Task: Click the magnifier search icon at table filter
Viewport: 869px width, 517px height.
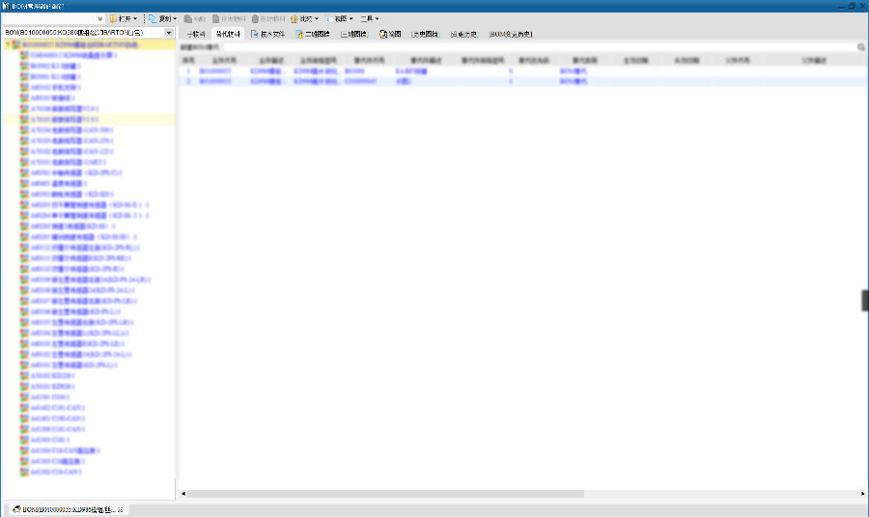Action: pos(861,47)
